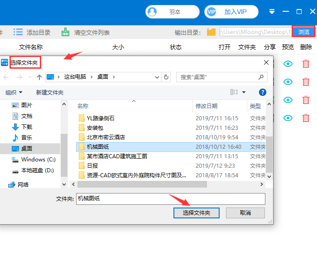317x255 pixels.
Task: Click the second row's preview eye icon
Action: 288,82
